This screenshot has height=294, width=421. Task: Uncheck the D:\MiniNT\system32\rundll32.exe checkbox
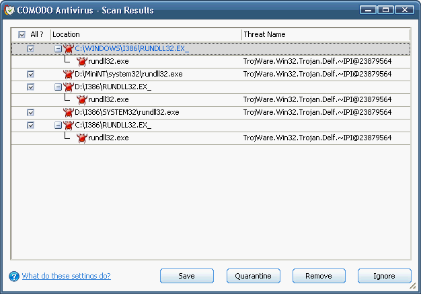(31, 75)
